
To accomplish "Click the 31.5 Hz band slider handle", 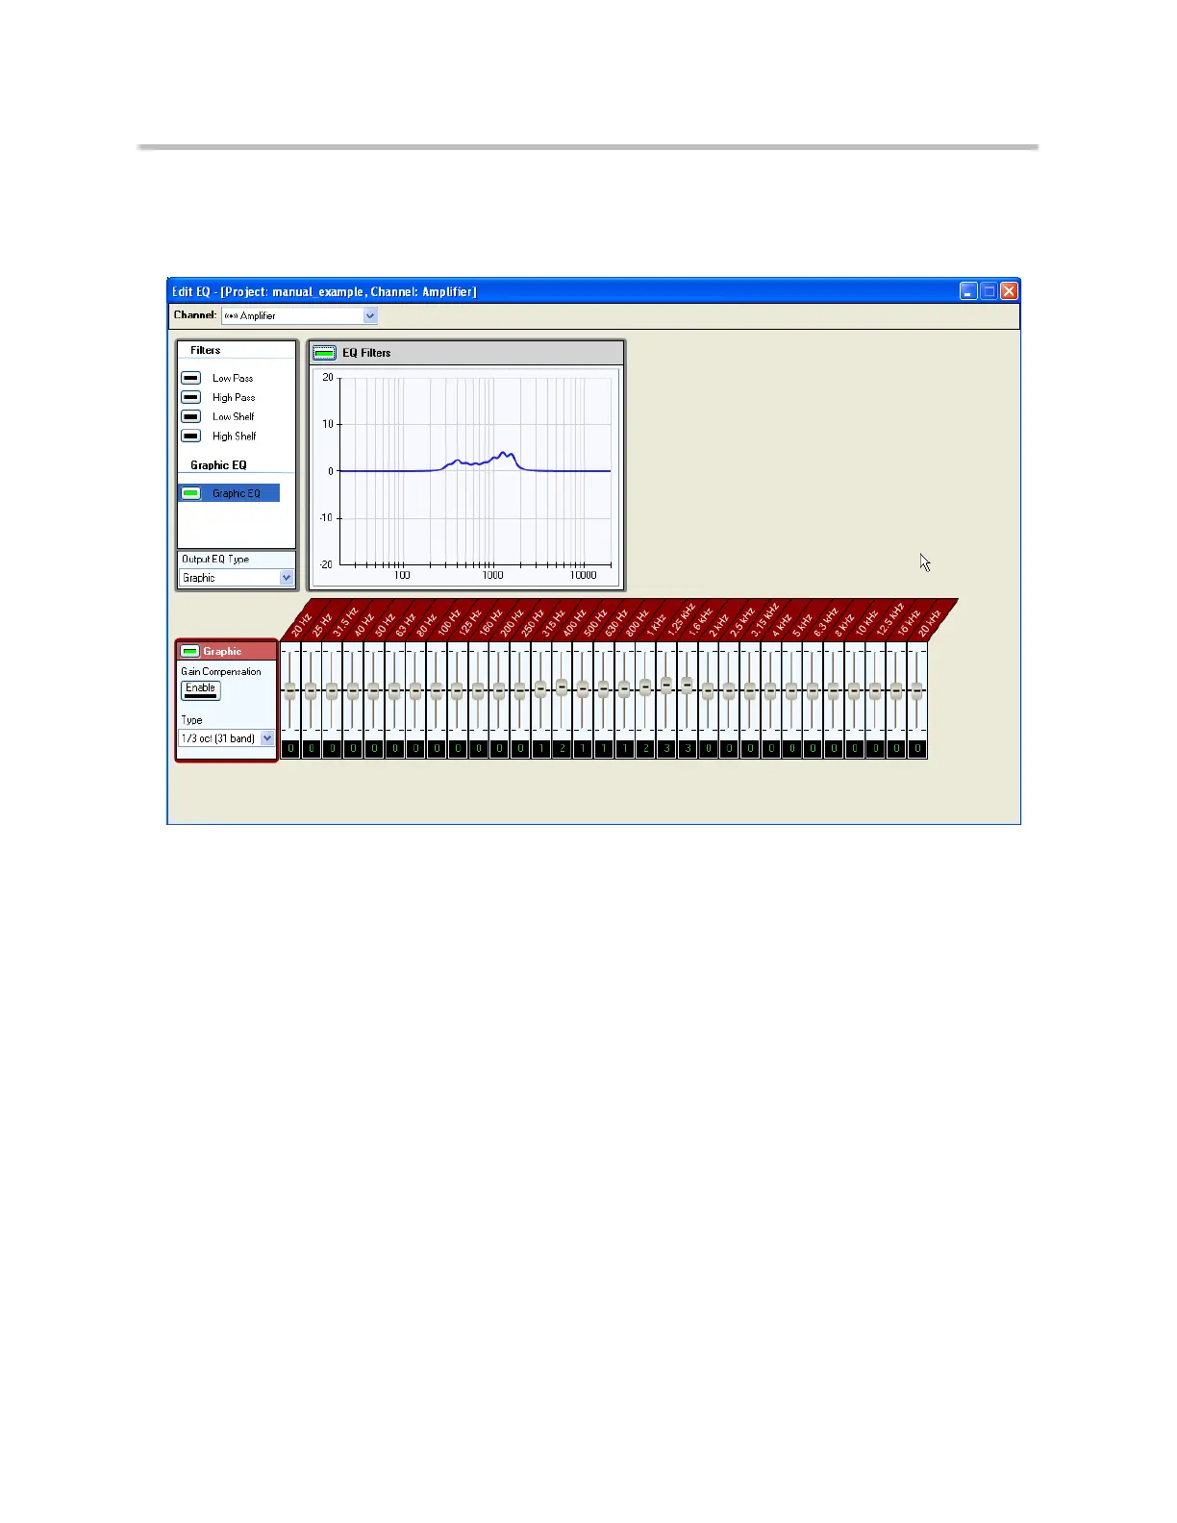I will point(332,690).
